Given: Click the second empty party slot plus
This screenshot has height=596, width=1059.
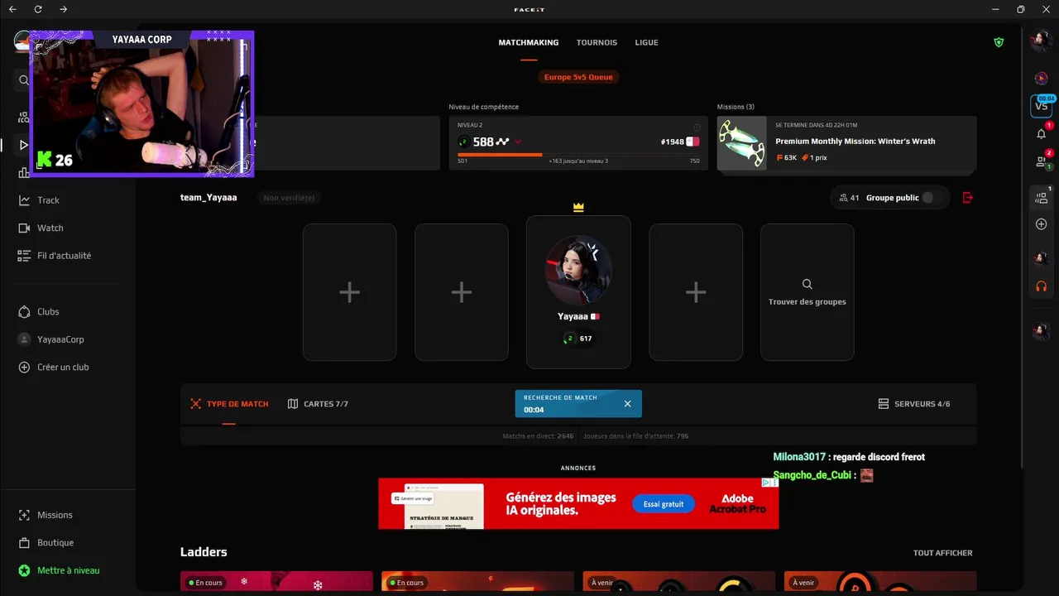Looking at the screenshot, I should (x=462, y=292).
